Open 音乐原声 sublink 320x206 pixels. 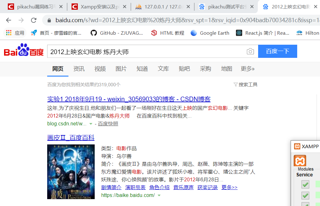(x=183, y=187)
